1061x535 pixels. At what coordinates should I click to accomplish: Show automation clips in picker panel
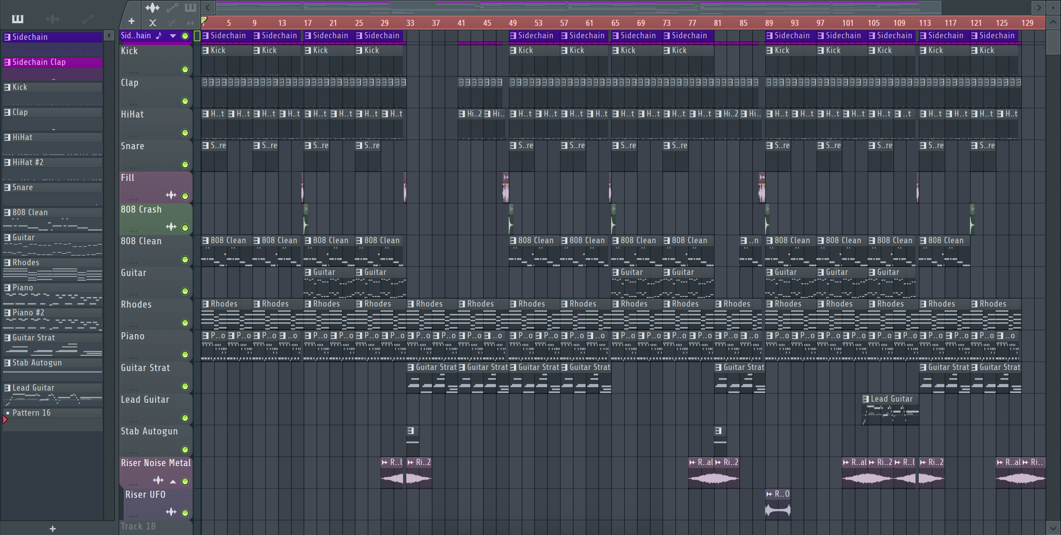click(88, 19)
